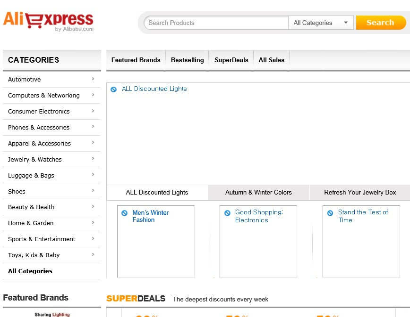Screen dimensions: 410x317
Task: Open the Good Shopping: Electronics link
Action: [259, 216]
